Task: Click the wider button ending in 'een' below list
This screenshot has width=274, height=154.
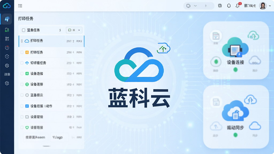Action: click(36, 137)
